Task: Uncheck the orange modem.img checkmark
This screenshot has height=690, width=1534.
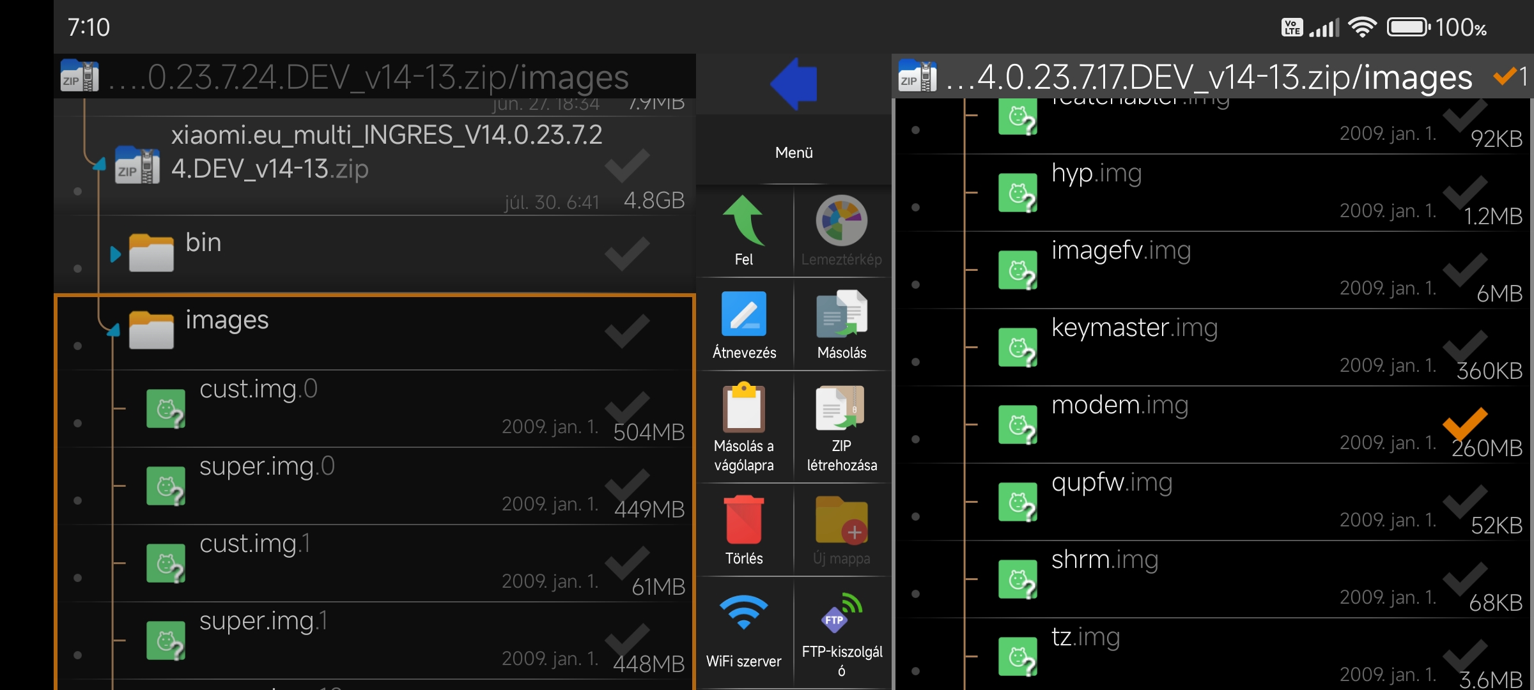Action: [x=1465, y=424]
